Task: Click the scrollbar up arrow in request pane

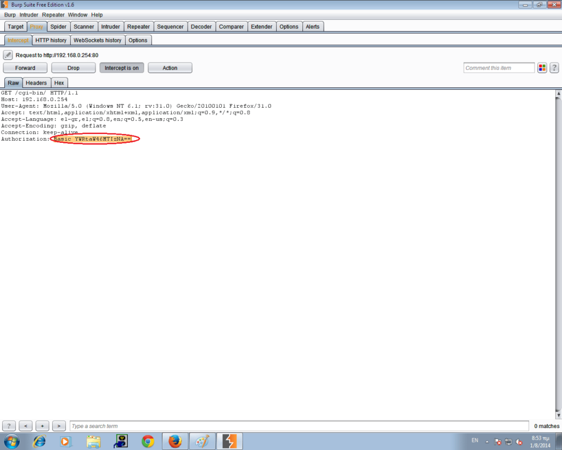Action: 558,93
